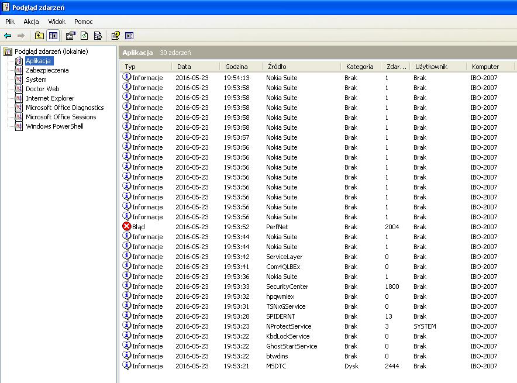This screenshot has width=517, height=383.
Task: Sort by the Godzina column header
Action: pyautogui.click(x=241, y=67)
